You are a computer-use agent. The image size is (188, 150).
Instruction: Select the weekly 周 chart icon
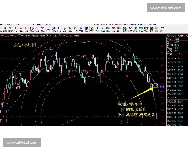coord(54,29)
